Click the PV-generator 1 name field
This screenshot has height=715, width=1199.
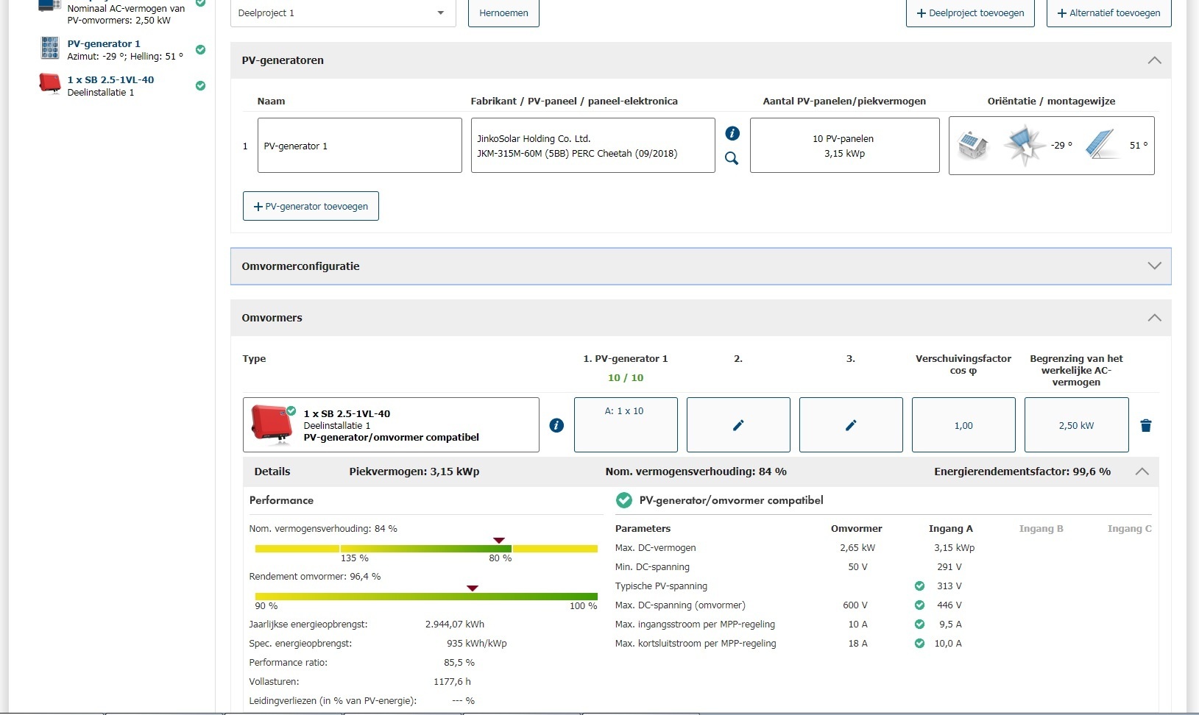(x=359, y=146)
